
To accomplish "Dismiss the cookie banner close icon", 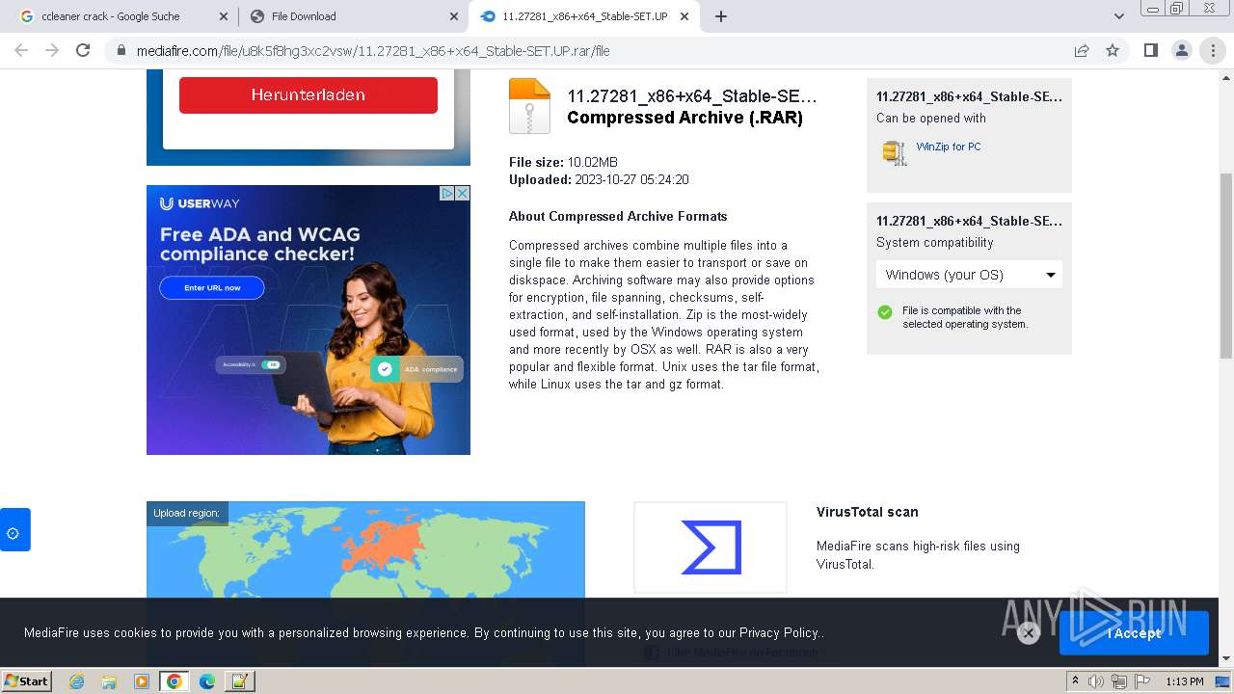I will tap(1029, 633).
